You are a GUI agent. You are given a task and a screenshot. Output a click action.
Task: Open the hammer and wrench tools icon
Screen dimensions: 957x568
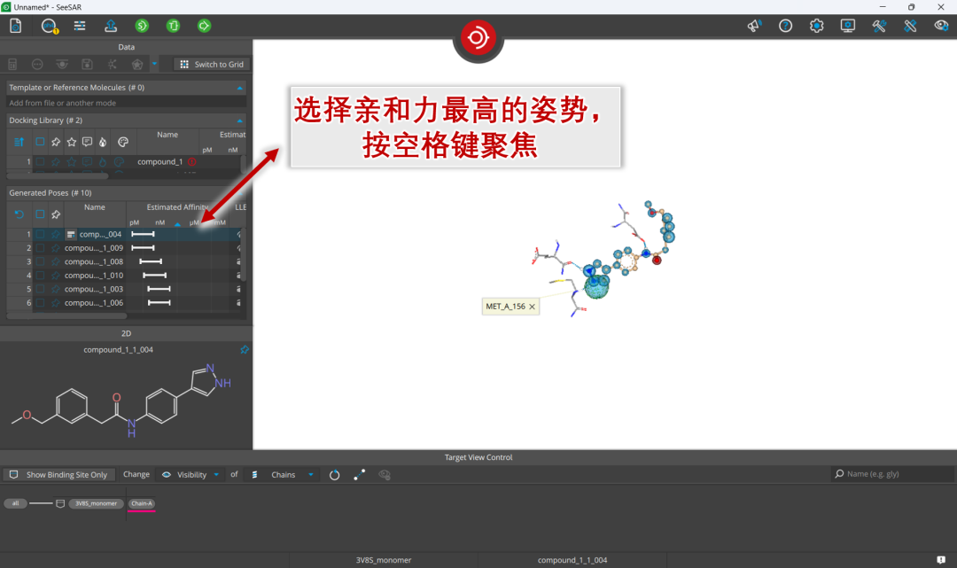pyautogui.click(x=879, y=26)
